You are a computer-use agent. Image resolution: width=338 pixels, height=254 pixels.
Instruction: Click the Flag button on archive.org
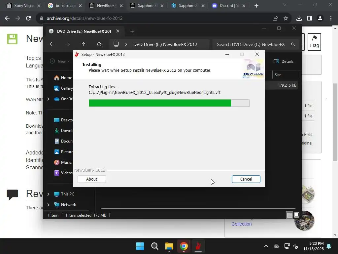pyautogui.click(x=314, y=42)
